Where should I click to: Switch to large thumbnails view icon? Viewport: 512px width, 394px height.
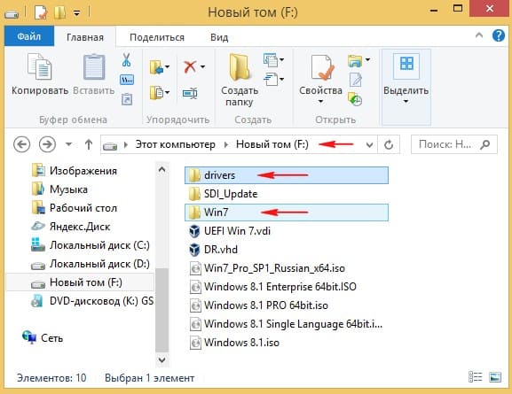point(495,377)
